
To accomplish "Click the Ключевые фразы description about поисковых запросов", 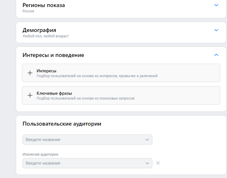I will (x=85, y=98).
